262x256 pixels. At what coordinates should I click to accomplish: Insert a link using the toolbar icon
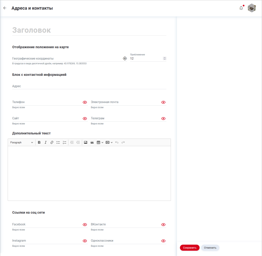(52, 142)
